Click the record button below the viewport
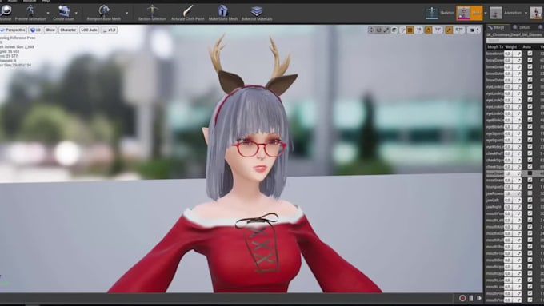Screen dimensions: 544x306 tap(462, 298)
